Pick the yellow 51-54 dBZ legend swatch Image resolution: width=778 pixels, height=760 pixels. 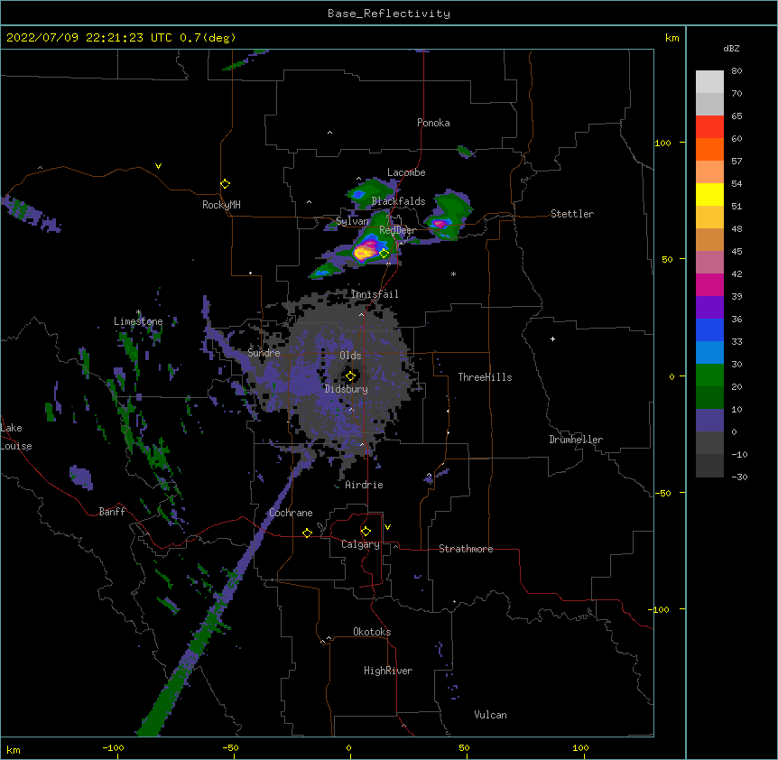[709, 194]
